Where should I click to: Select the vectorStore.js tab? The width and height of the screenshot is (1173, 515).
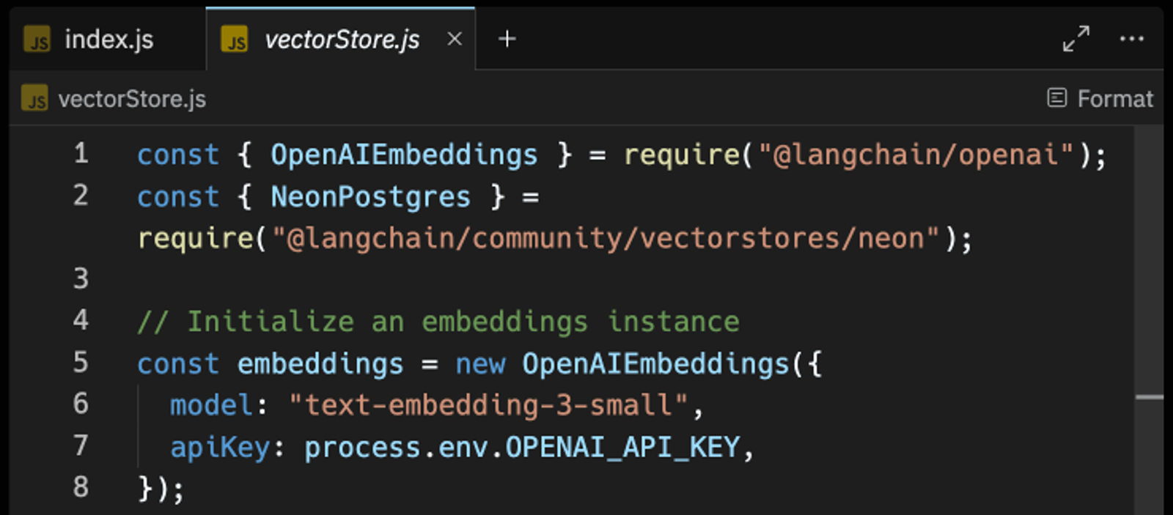coord(341,39)
